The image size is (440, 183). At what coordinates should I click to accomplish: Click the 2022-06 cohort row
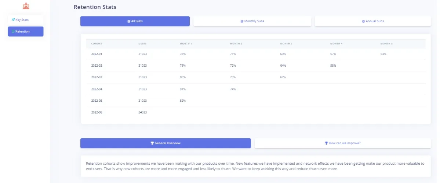[x=256, y=112]
